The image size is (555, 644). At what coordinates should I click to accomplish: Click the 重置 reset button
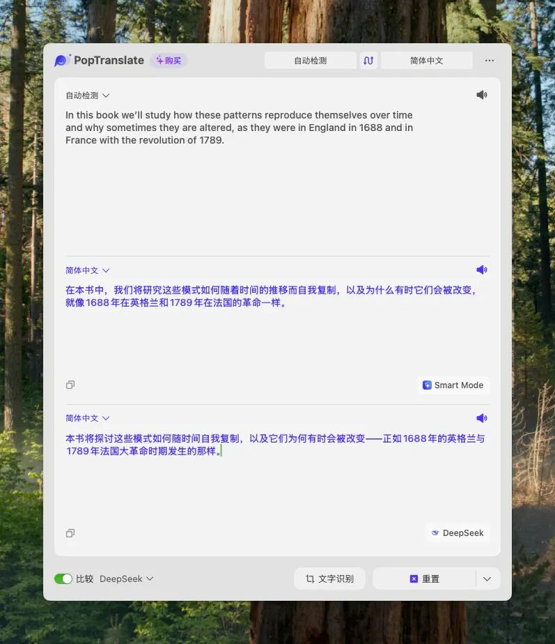tap(425, 578)
